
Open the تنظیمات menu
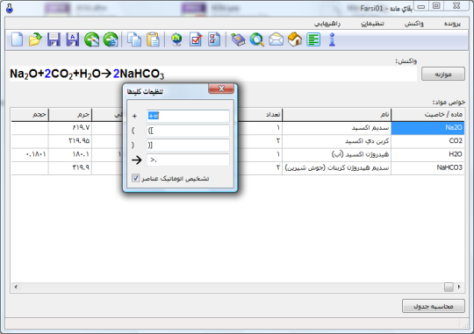(372, 24)
